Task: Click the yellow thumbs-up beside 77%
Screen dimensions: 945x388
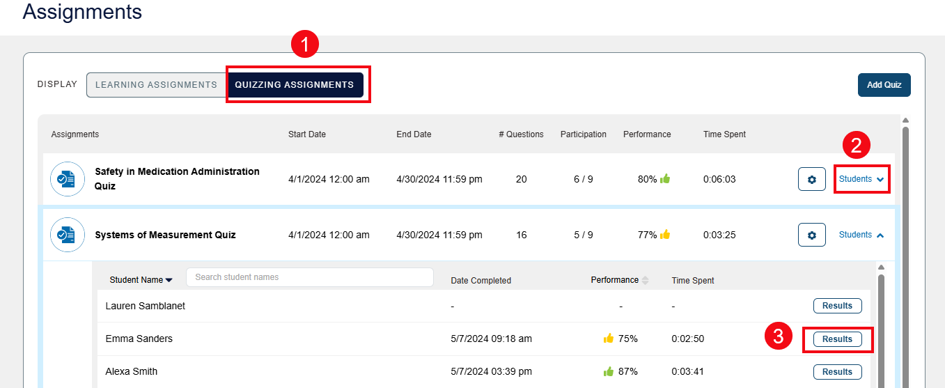Action: (665, 234)
